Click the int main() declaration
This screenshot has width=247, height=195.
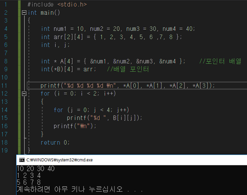pyautogui.click(x=44, y=13)
